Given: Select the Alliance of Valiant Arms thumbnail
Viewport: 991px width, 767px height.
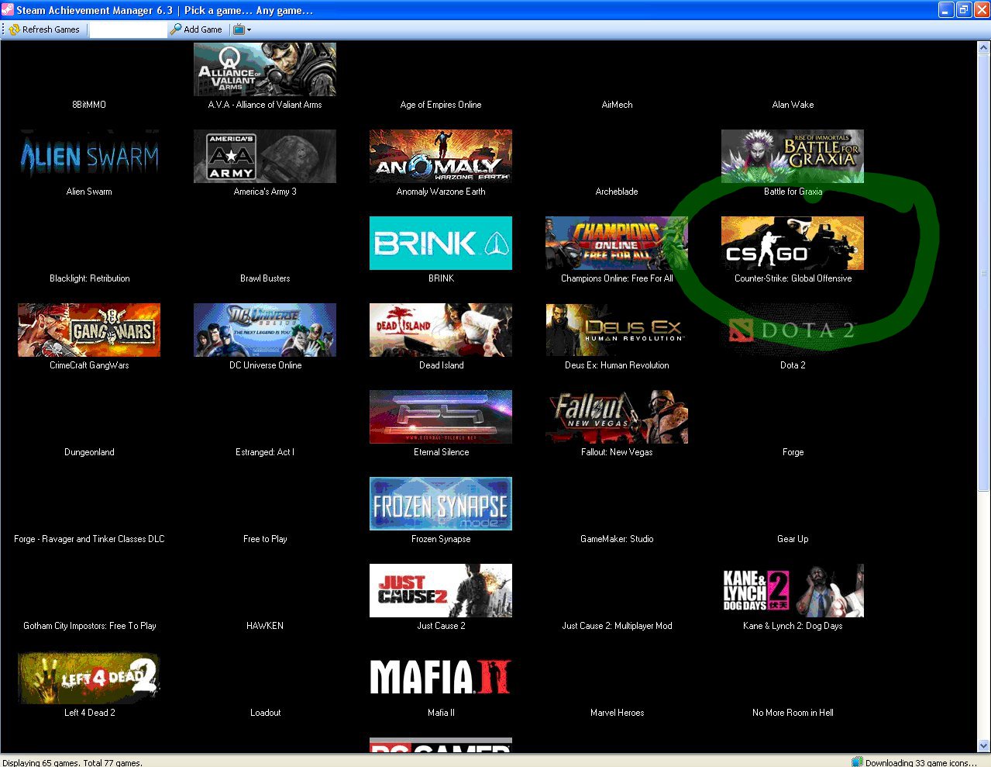Looking at the screenshot, I should pos(265,69).
